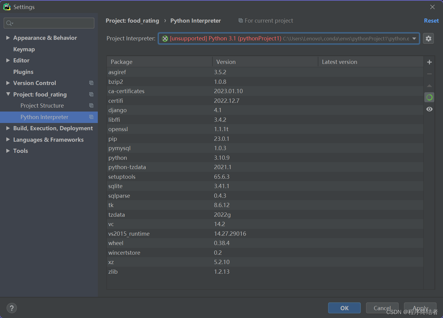Select Tools label in settings tree
The width and height of the screenshot is (443, 318).
coord(20,151)
